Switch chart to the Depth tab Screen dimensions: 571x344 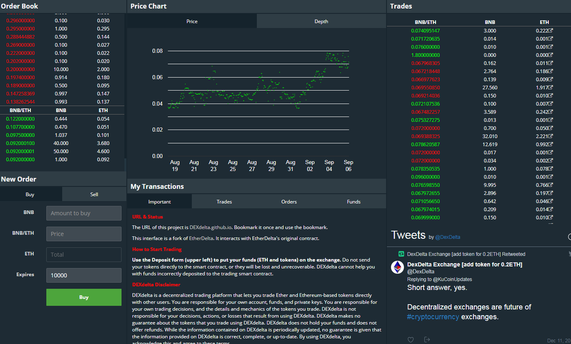pos(321,21)
